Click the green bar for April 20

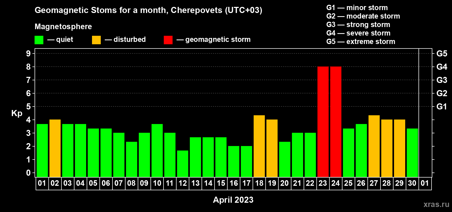(x=285, y=160)
